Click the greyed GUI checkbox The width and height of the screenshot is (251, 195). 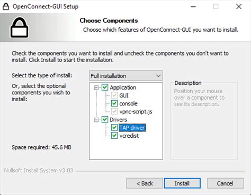tap(114, 95)
